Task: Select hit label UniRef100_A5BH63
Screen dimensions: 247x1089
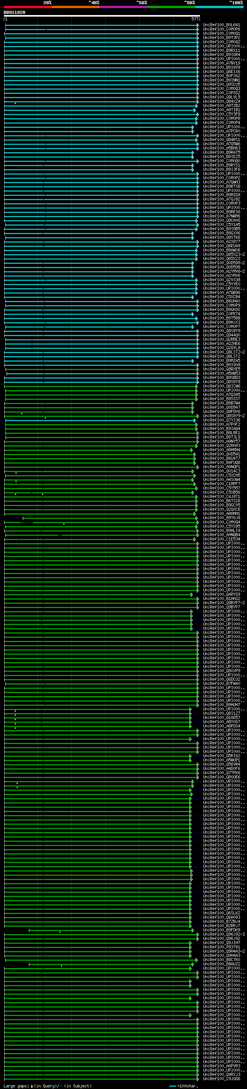Action: [x=221, y=148]
